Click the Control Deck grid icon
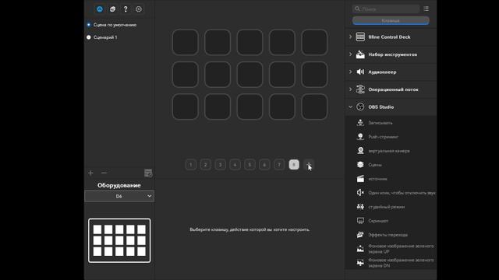Screen dimensions: 499x280 tap(360, 37)
